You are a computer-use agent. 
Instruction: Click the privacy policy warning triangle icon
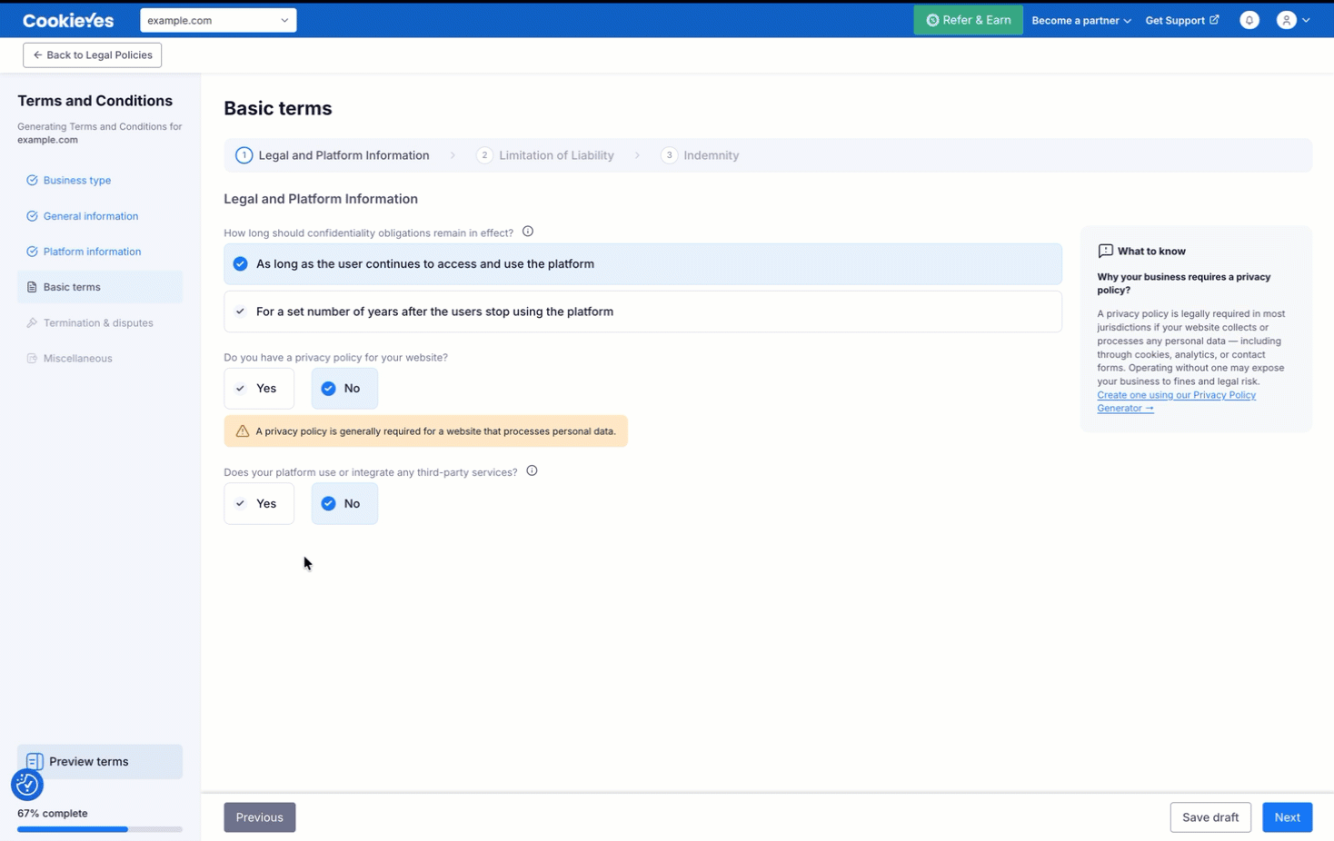coord(243,431)
